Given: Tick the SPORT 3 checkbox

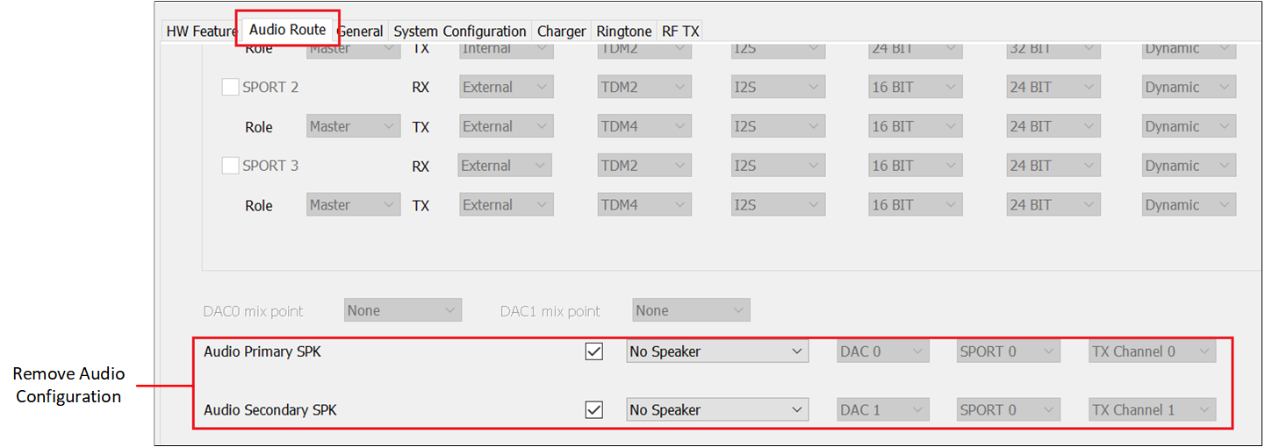Looking at the screenshot, I should coord(230,166).
